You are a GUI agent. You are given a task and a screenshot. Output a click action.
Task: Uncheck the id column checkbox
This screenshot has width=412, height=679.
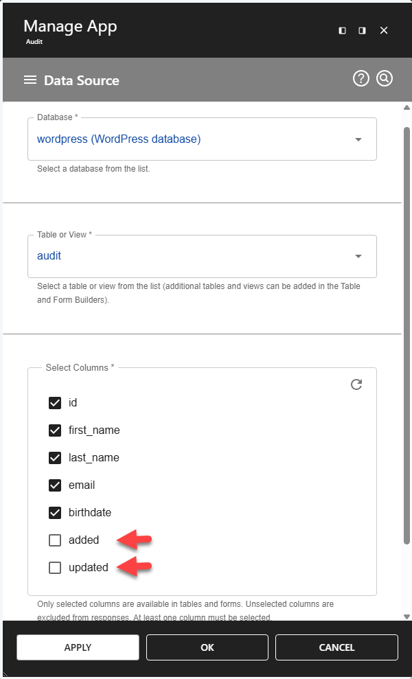point(55,403)
